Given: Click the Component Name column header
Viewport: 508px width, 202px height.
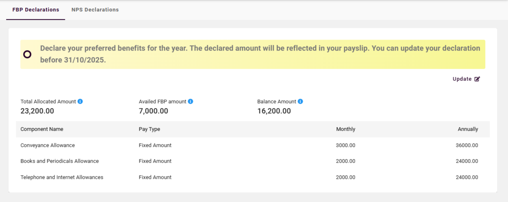Looking at the screenshot, I should click(x=42, y=129).
